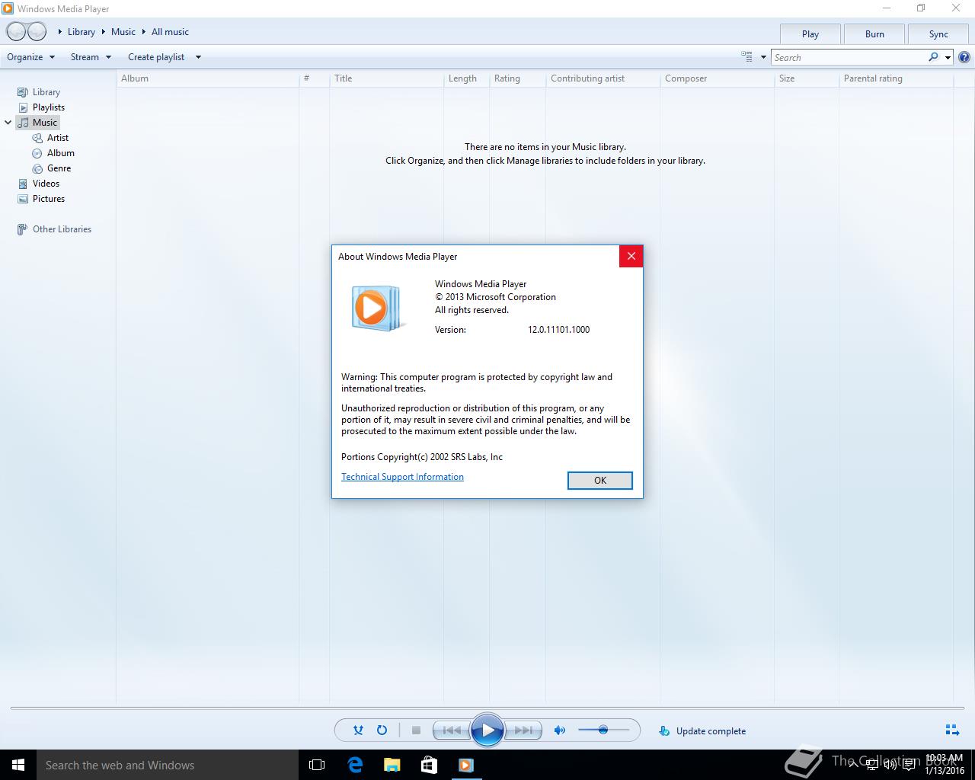Image resolution: width=975 pixels, height=780 pixels.
Task: Open Task View in the taskbar
Action: 317,765
